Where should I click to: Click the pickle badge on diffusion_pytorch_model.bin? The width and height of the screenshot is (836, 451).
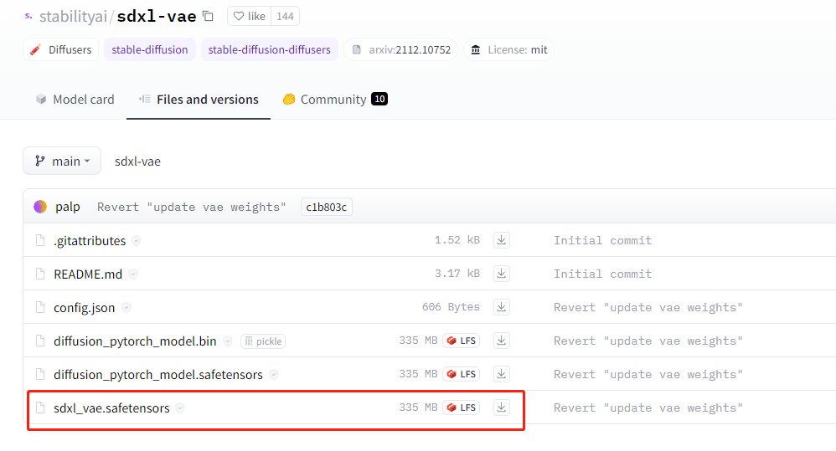pos(263,341)
